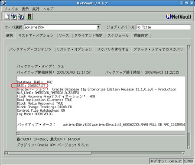Click the Block Change Tracking: DISABLED line
195x165 pixels.
coord(44,107)
